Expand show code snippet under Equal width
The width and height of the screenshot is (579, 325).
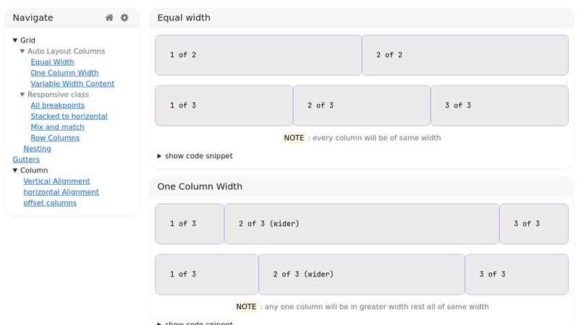[x=195, y=156]
